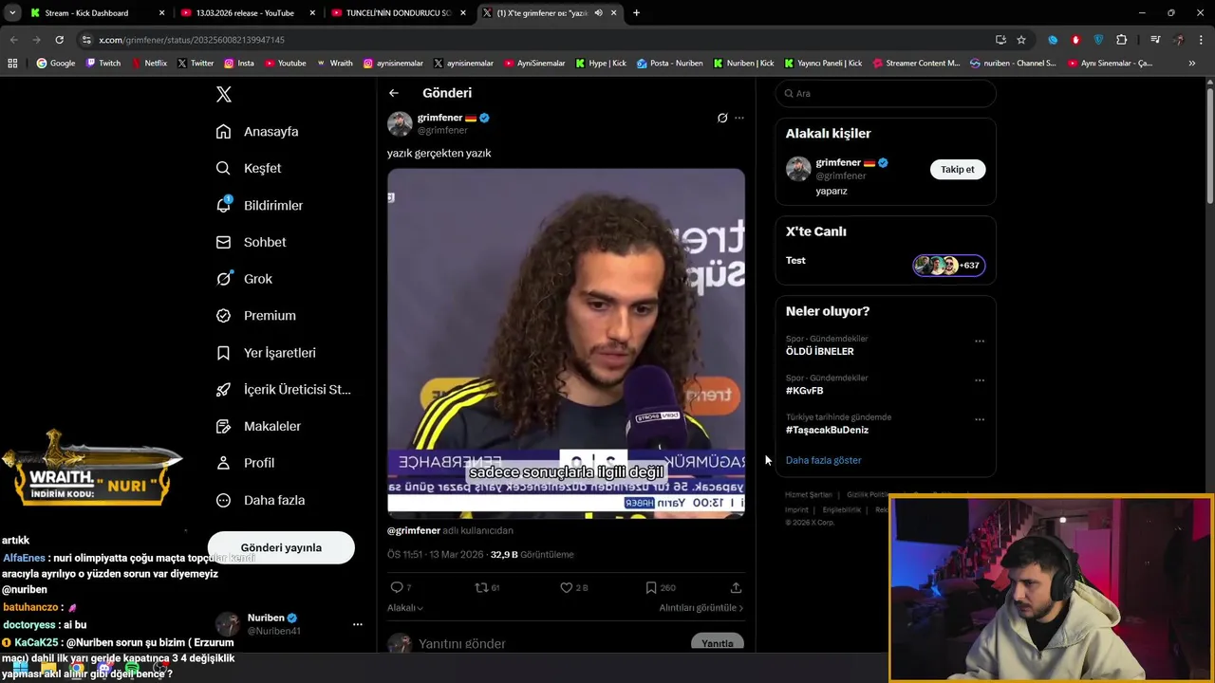Open the apps grid in bookmarks bar
This screenshot has width=1215, height=683.
(12, 63)
